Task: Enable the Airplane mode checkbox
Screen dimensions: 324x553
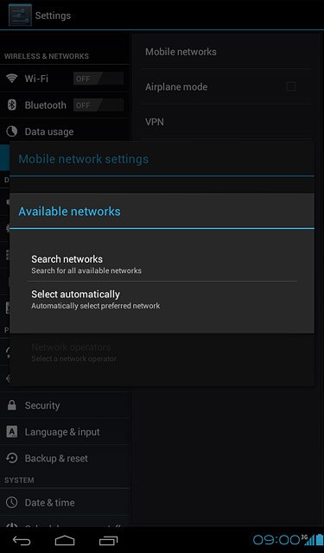Action: click(x=291, y=86)
